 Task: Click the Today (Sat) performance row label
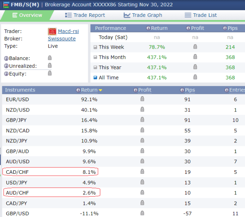pos(113,37)
